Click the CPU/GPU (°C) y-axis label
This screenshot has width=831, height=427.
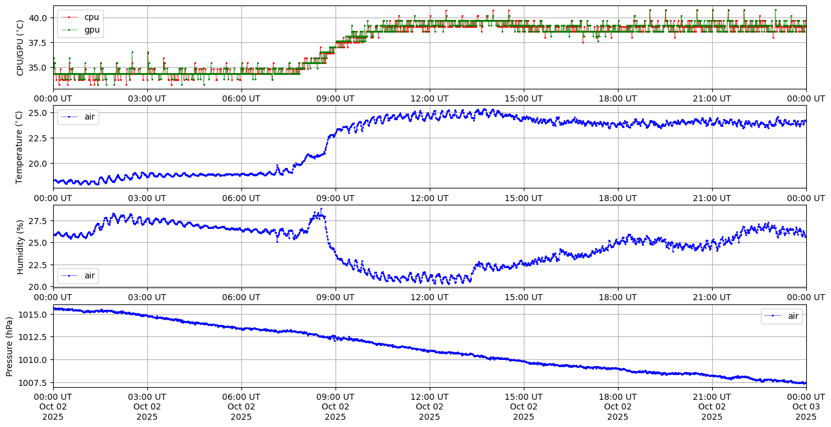[20, 48]
